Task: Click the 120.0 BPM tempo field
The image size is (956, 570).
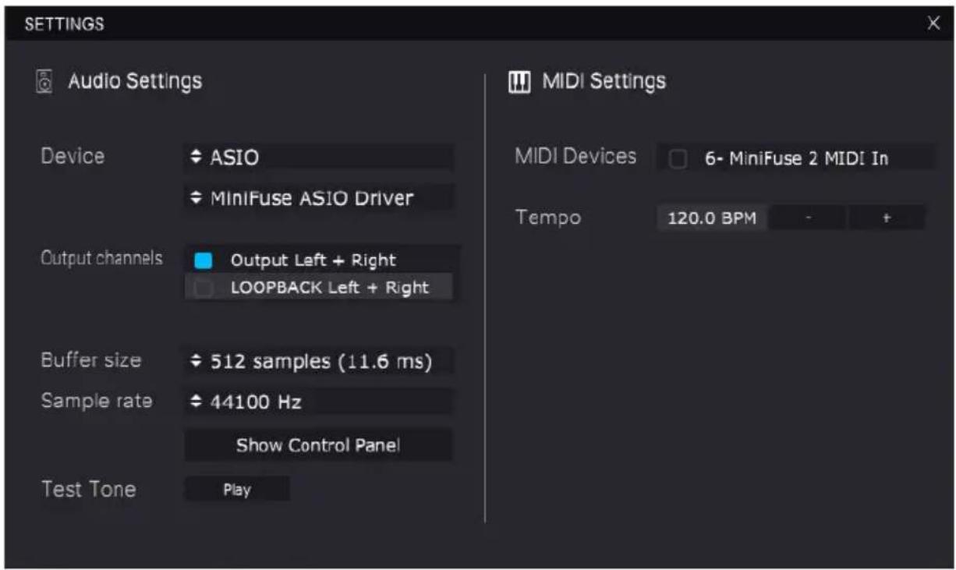Action: [x=712, y=218]
